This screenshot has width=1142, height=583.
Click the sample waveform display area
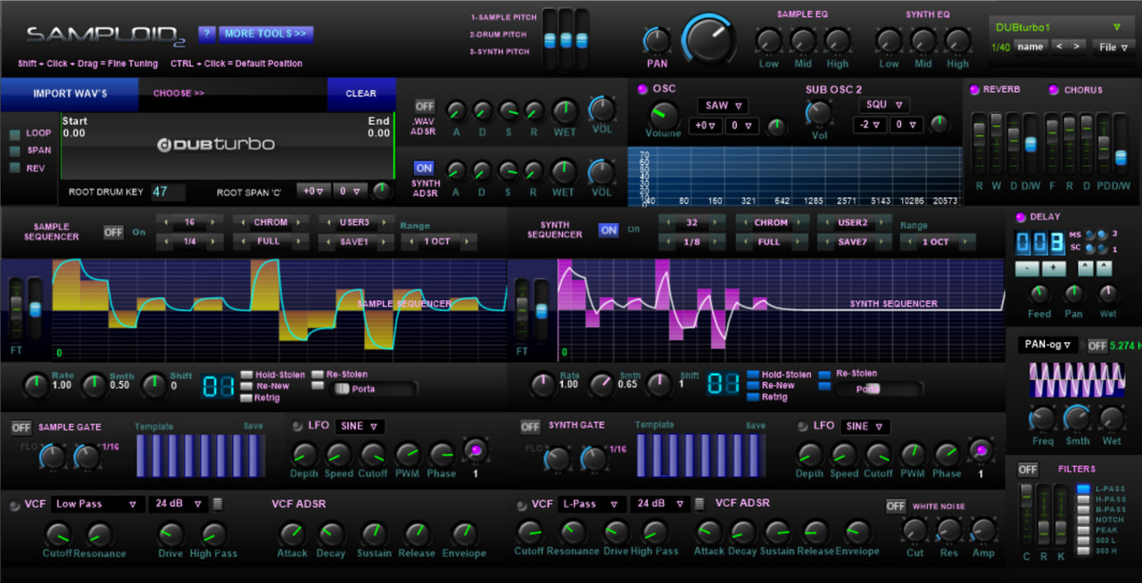[228, 146]
